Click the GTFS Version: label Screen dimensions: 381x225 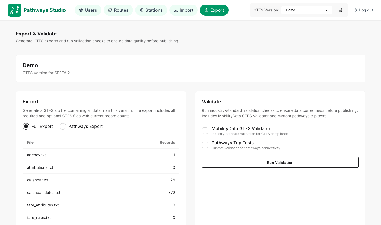(266, 10)
